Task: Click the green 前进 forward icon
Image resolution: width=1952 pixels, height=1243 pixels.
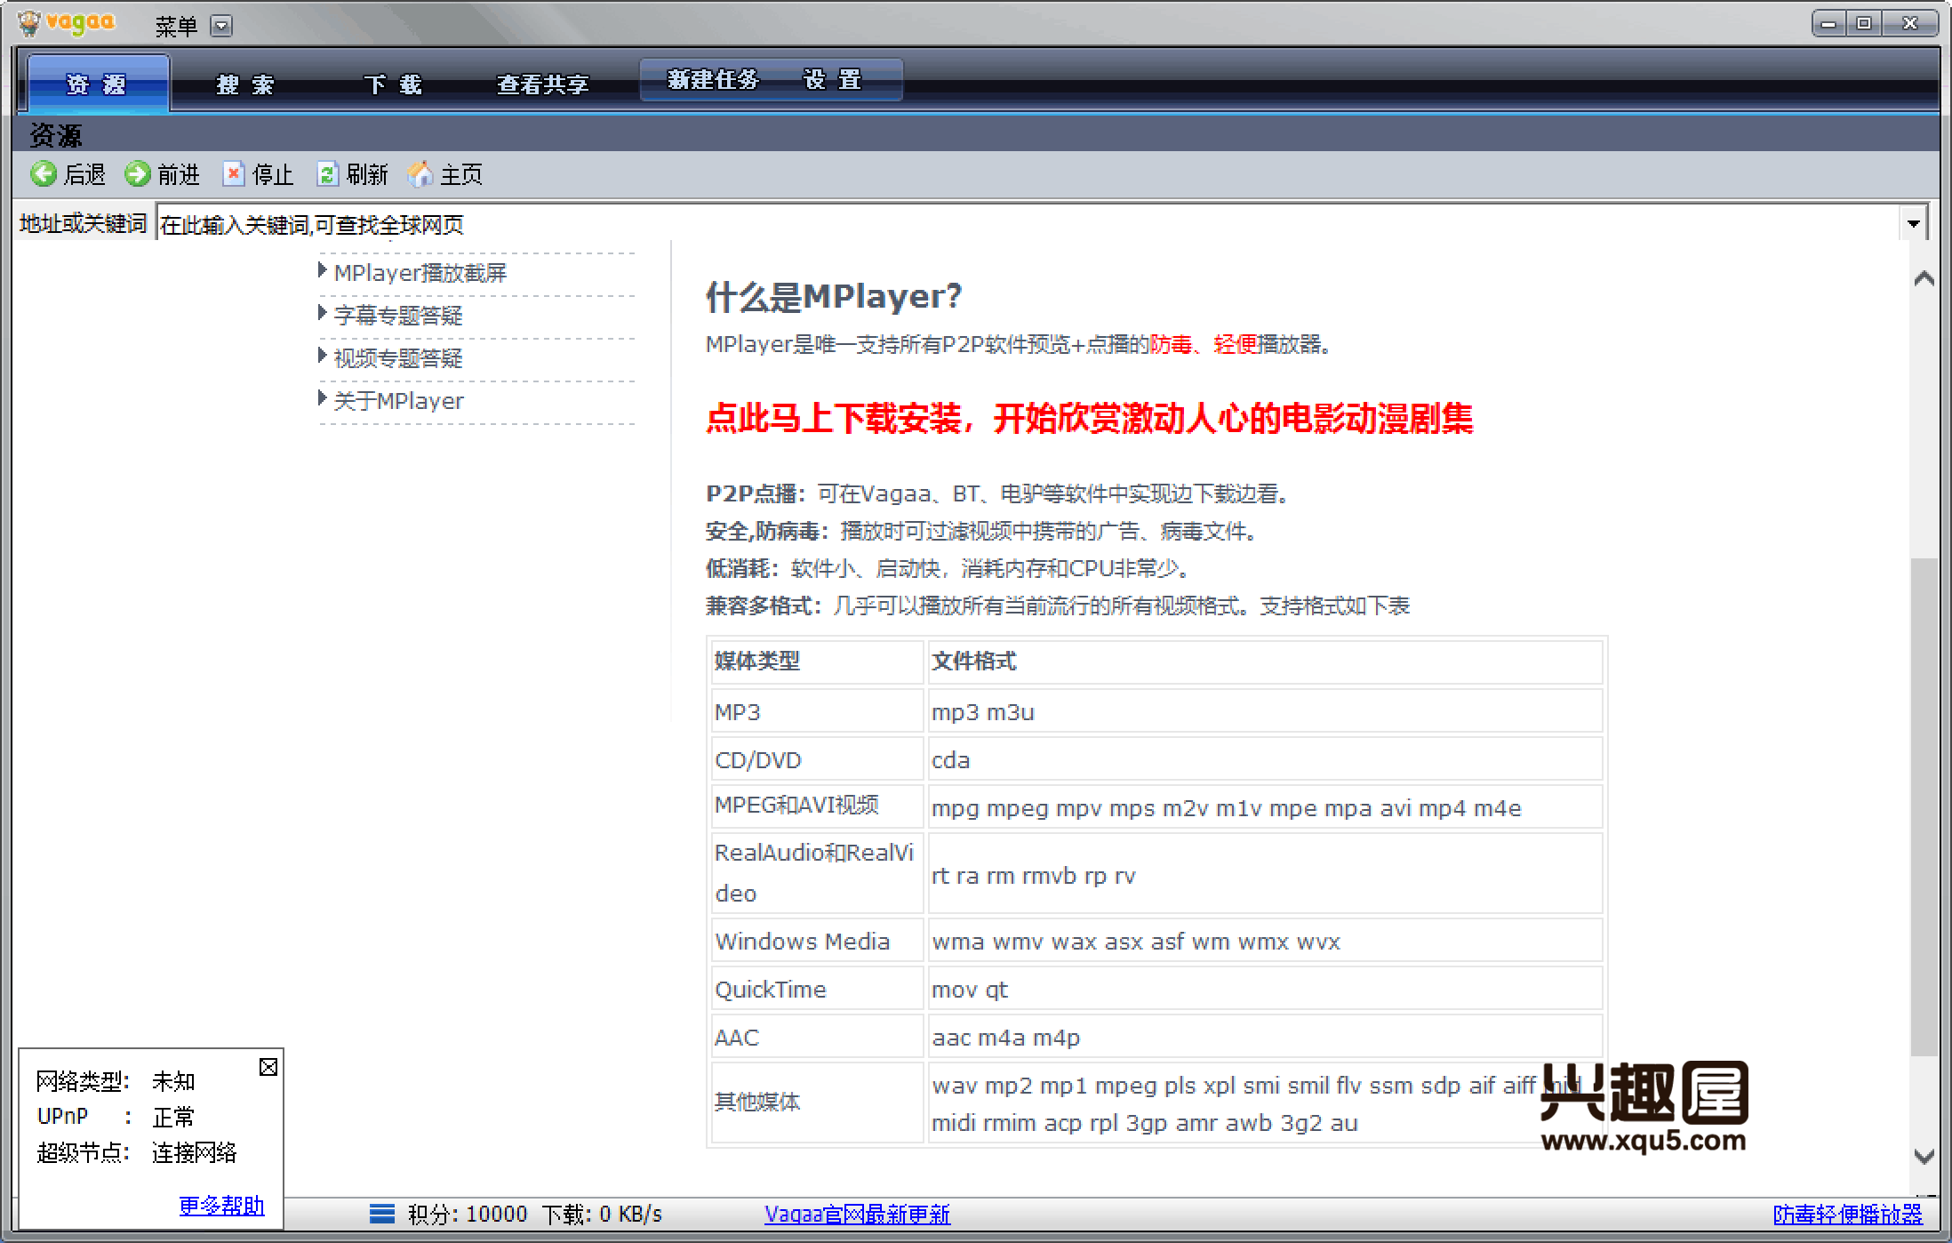Action: coord(138,174)
